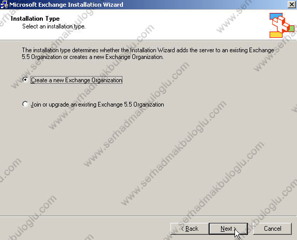This screenshot has height=240, width=297.
Task: Select the Create a new Exchange Organization radio button
Action: point(25,80)
